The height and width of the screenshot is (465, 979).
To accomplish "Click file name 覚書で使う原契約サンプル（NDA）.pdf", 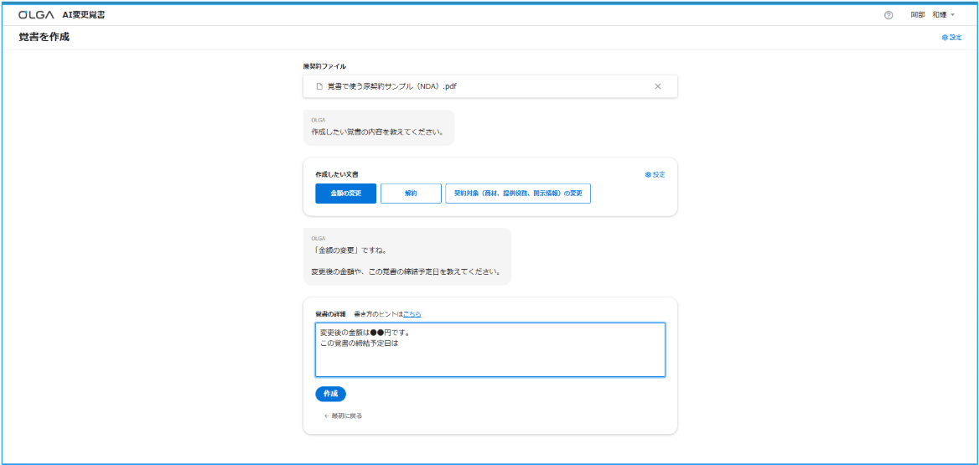I will coord(392,86).
